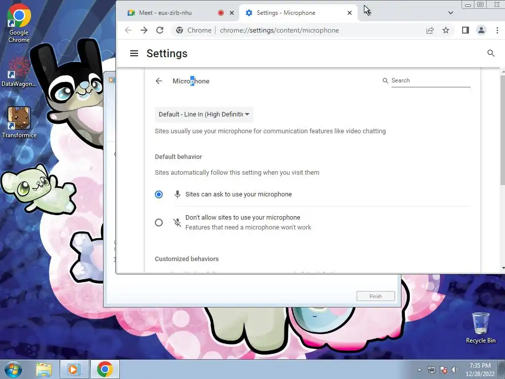Click the Features that need a microphone text
Screen dimensions: 505x379
click(x=249, y=227)
